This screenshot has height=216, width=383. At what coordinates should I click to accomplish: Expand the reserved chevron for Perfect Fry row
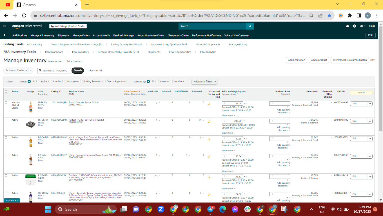click(204, 120)
